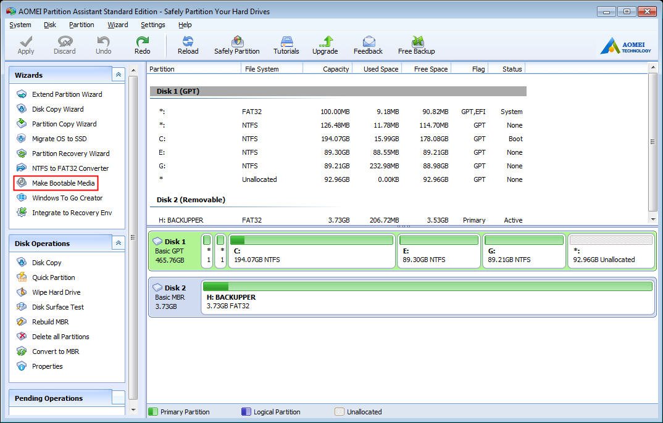This screenshot has width=663, height=423.
Task: Select Make Bootable Media wizard
Action: pyautogui.click(x=63, y=183)
